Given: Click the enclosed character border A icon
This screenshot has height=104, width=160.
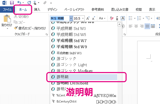Looking at the screenshot, I should click(x=123, y=18).
